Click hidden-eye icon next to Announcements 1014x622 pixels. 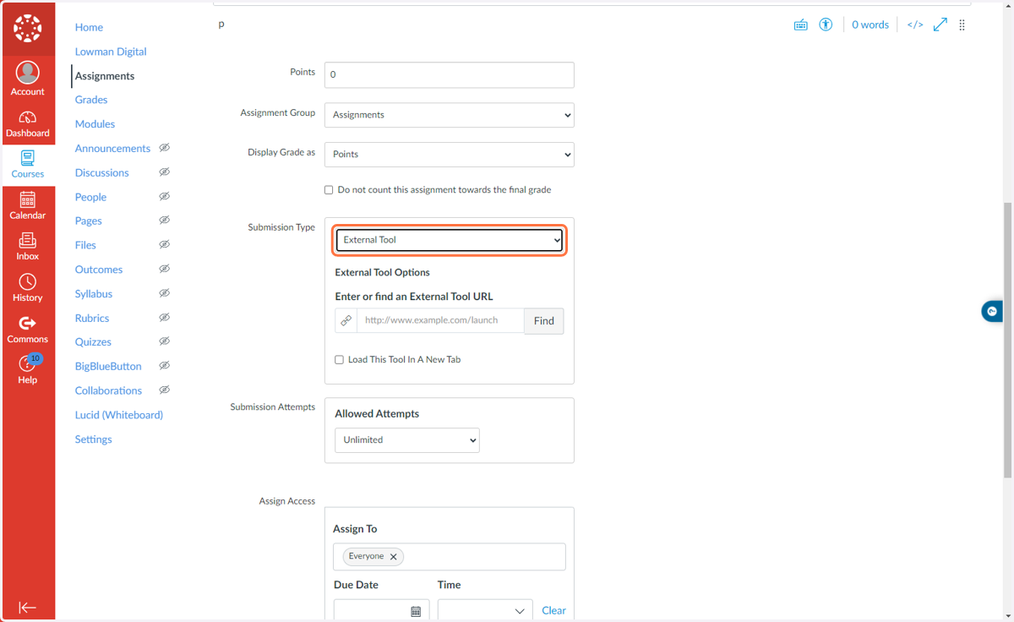coord(165,147)
